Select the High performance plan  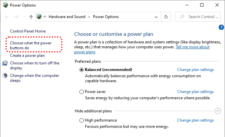click(82, 120)
